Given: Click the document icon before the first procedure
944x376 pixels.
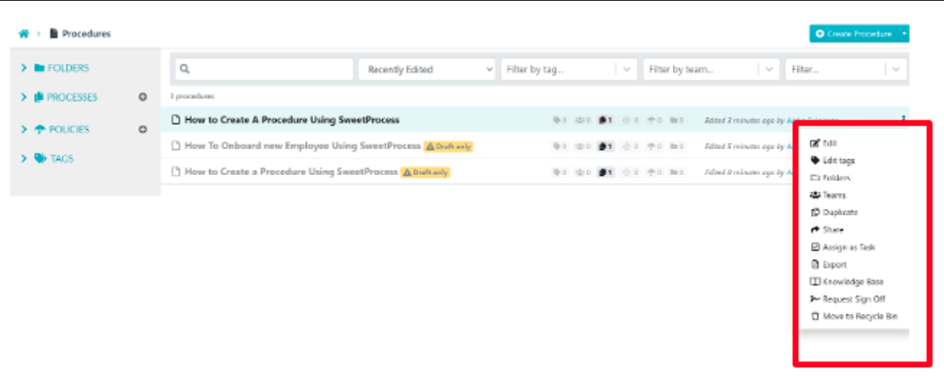Looking at the screenshot, I should [176, 120].
